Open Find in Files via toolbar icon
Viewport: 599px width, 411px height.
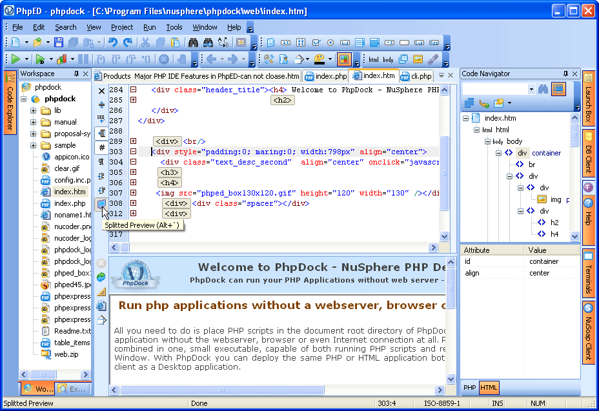click(207, 42)
